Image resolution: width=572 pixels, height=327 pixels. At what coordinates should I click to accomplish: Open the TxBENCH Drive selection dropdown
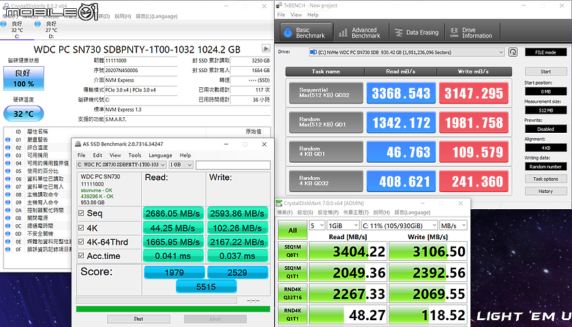406,52
